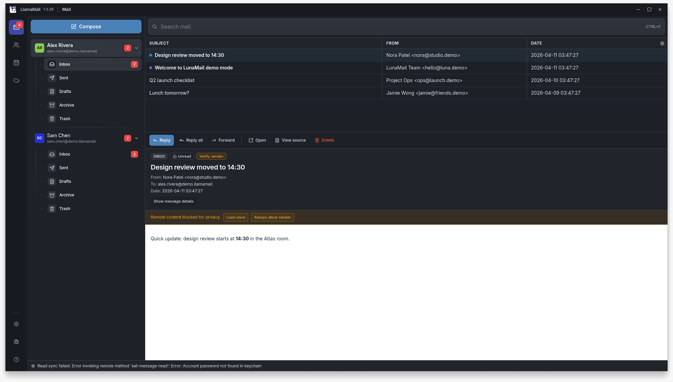673x382 pixels.
Task: Expand the Sam Chen account chevron
Action: tap(136, 138)
